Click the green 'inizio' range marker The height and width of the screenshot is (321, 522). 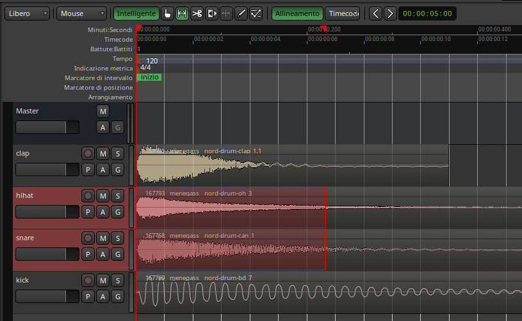coord(149,77)
